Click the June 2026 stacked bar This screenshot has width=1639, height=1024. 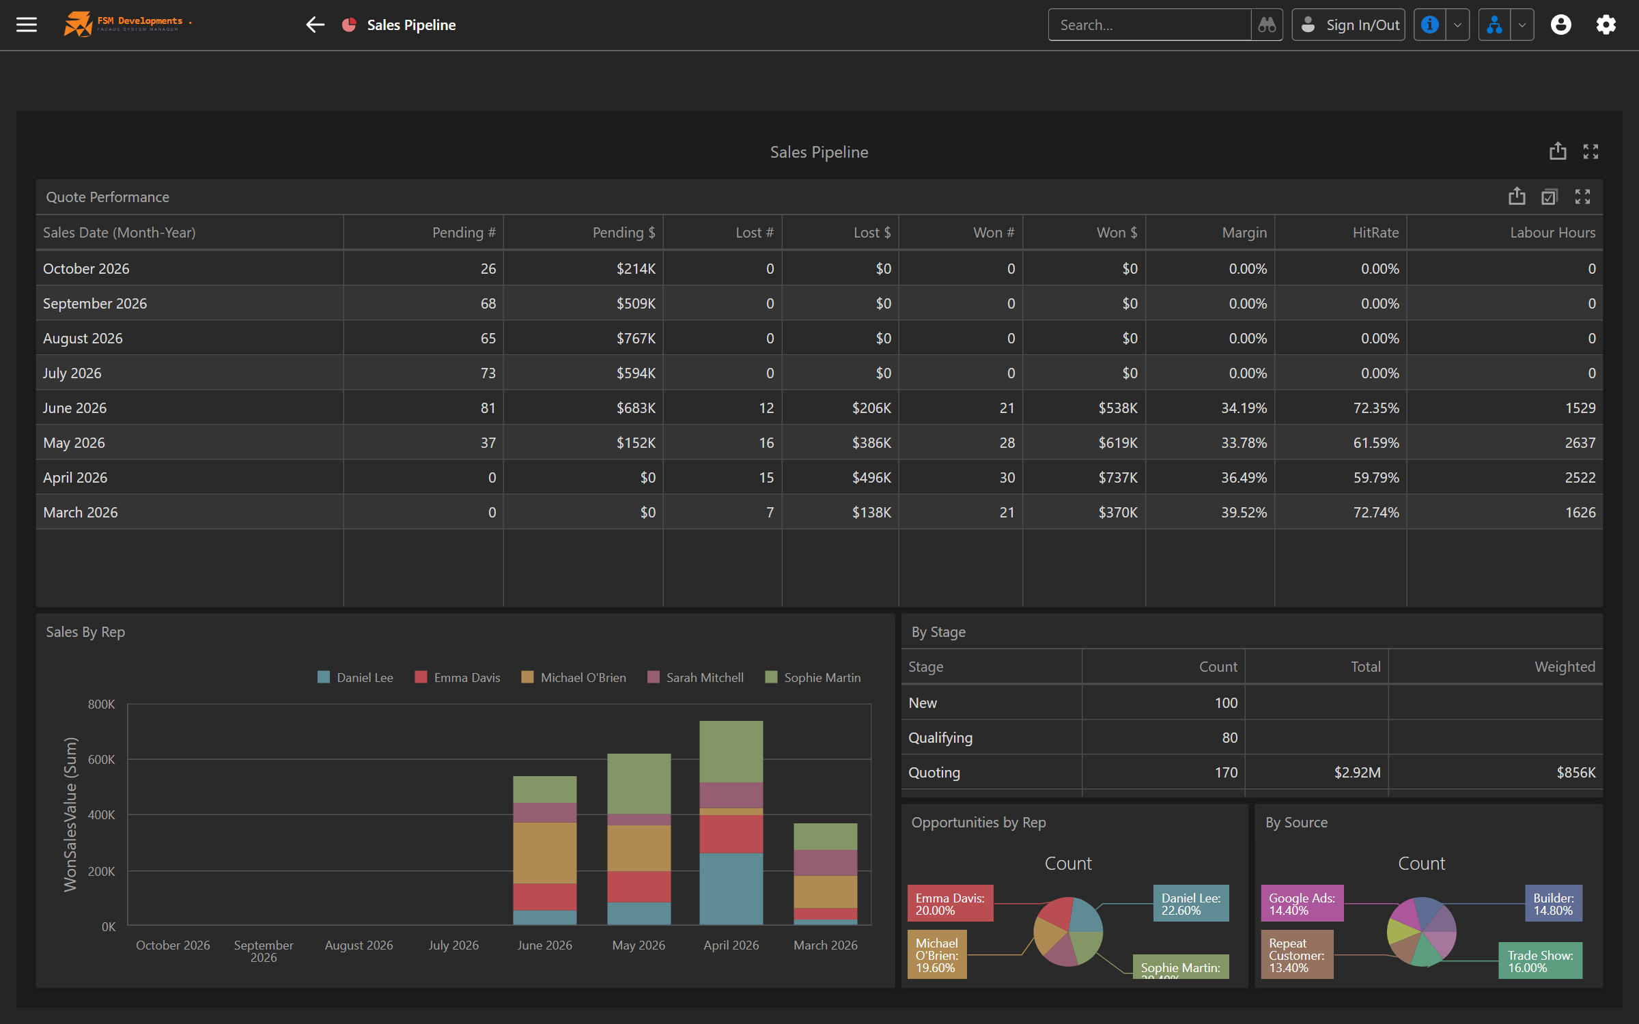coord(545,851)
